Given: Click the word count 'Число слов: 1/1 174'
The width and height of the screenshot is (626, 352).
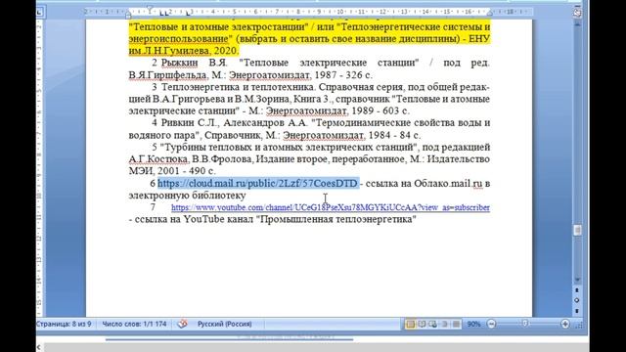Looking at the screenshot, I should click(134, 324).
